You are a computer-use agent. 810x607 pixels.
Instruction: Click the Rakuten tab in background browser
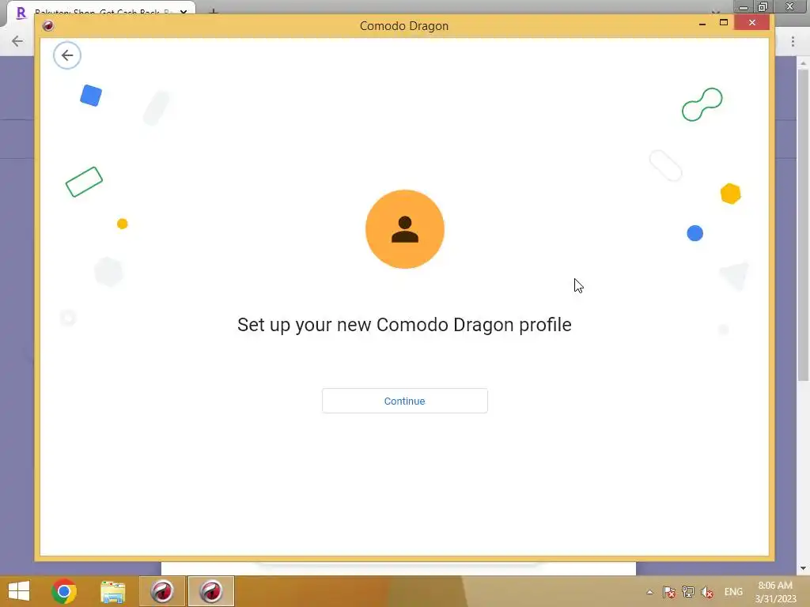pos(100,11)
